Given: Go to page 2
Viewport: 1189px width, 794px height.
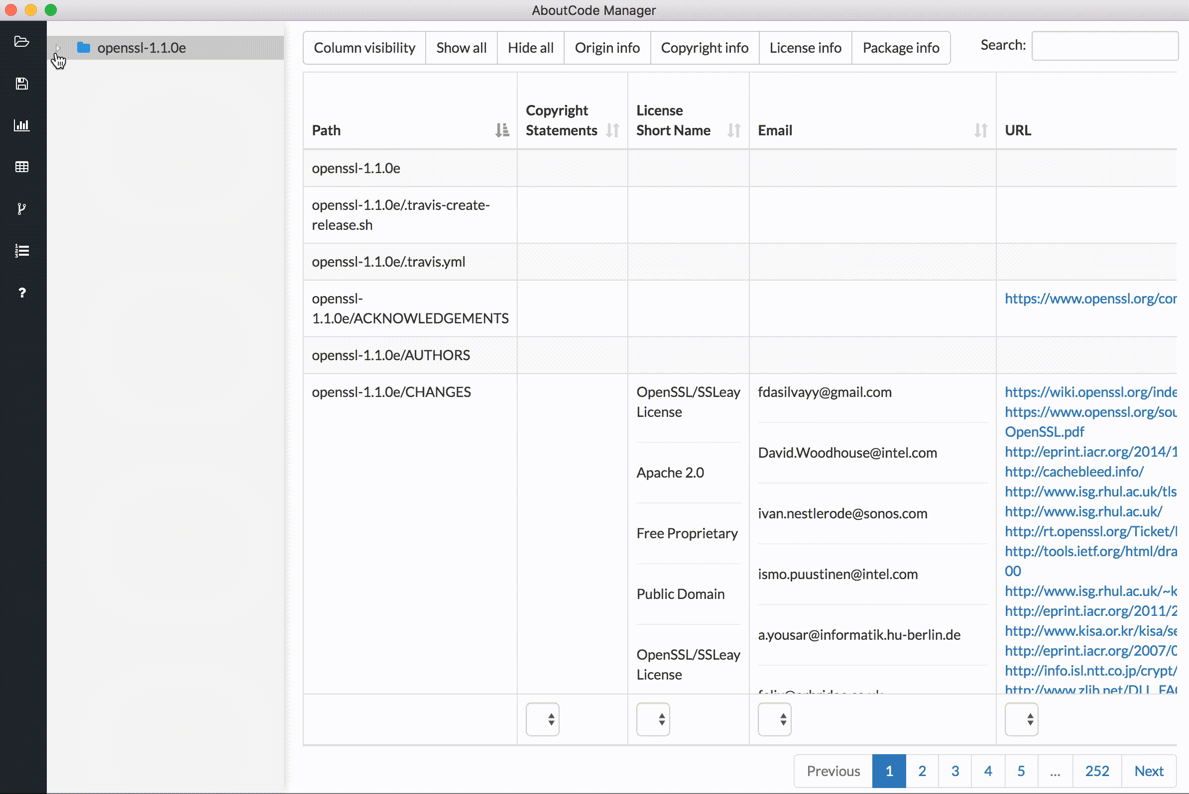Looking at the screenshot, I should (x=922, y=771).
